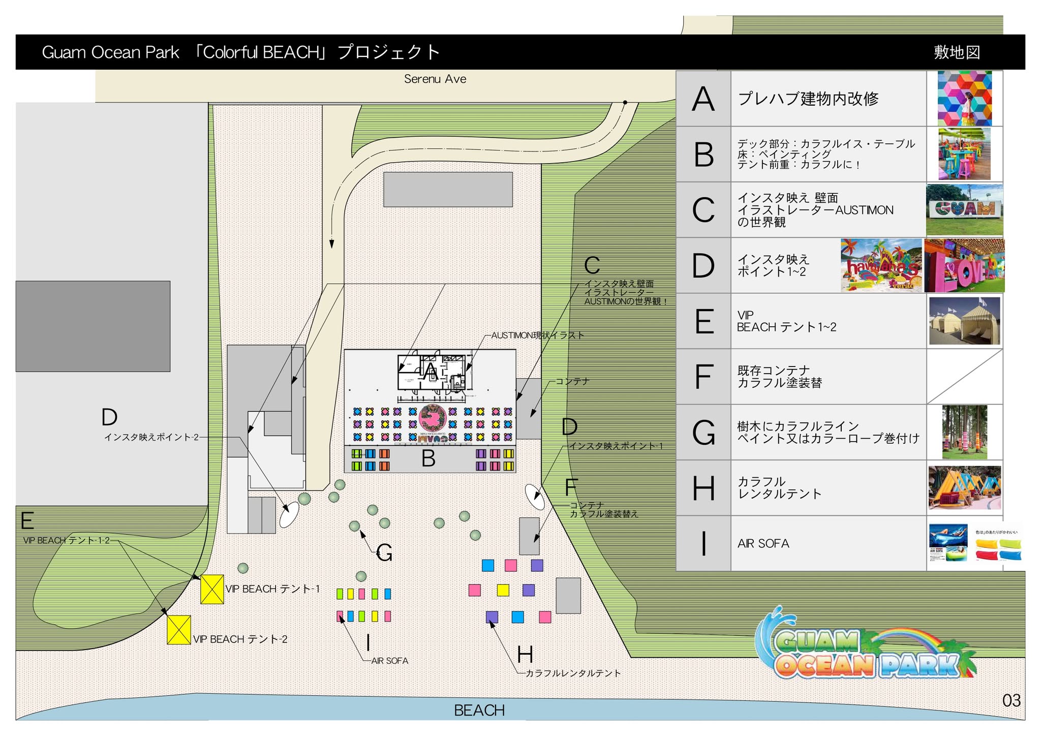Click the havaianas artwork thumbnail
The width and height of the screenshot is (1041, 736).
tap(881, 265)
